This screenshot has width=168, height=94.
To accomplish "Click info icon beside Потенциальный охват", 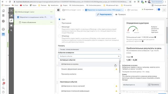I will tap(155, 37).
